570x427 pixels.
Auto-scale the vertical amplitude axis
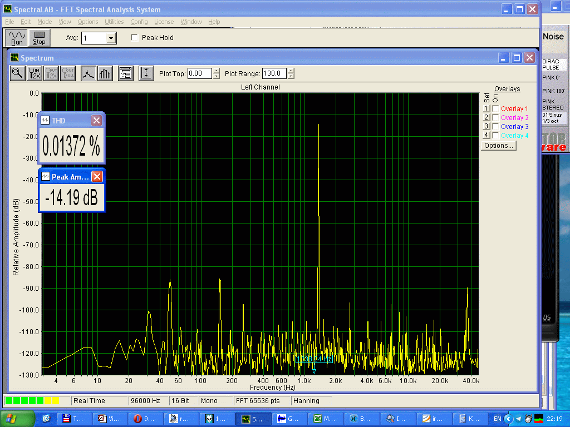pos(146,73)
